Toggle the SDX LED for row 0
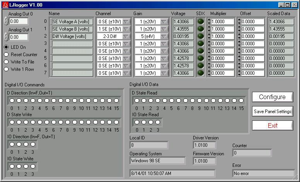Viewport: 300px width, 182px height. click(200, 22)
